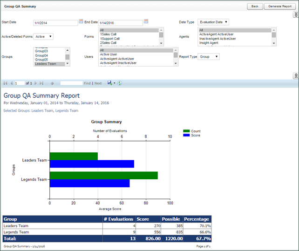
Task: Refresh the report with green icon
Action: pyautogui.click(x=120, y=83)
